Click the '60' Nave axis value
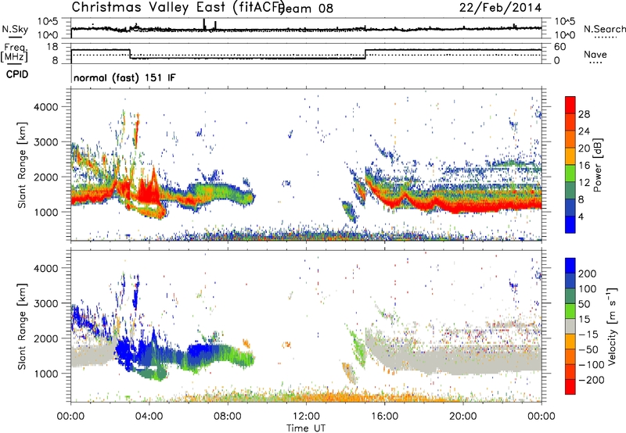The image size is (626, 433). (x=560, y=47)
